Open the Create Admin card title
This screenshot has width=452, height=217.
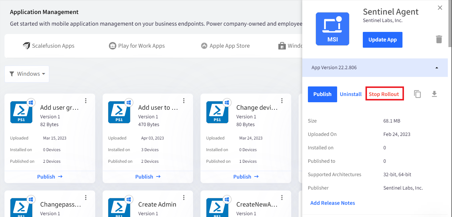click(157, 204)
